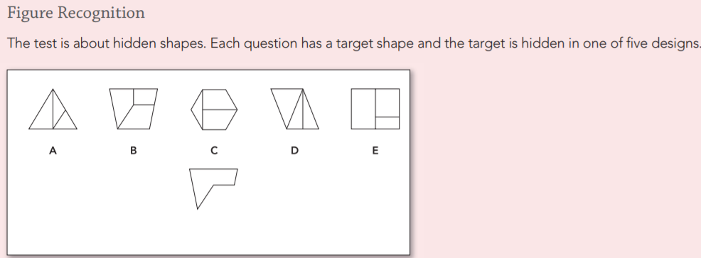This screenshot has width=701, height=258.
Task: Select trapezoid design above label B
Action: coord(133,109)
